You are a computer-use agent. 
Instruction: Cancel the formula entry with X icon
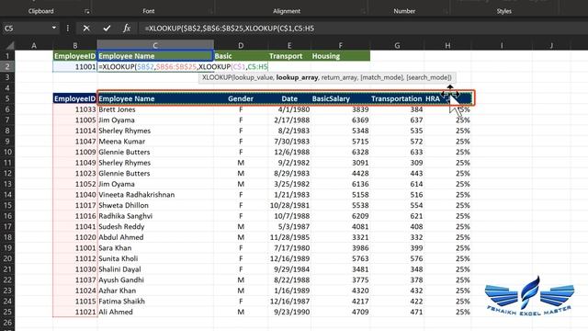pos(86,29)
